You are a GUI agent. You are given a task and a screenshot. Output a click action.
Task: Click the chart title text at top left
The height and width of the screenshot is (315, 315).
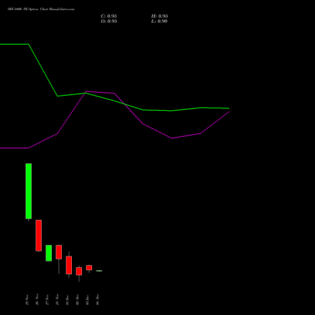[x=41, y=9]
